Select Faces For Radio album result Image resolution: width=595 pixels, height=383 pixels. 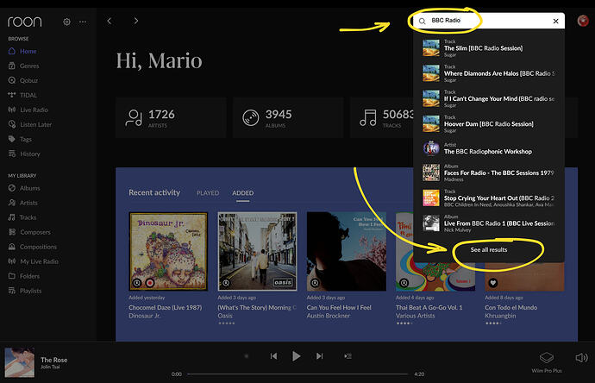[x=489, y=173]
